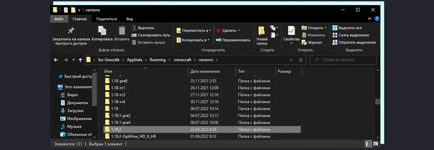
Task: Sort by Размер column header
Action: 288,71
